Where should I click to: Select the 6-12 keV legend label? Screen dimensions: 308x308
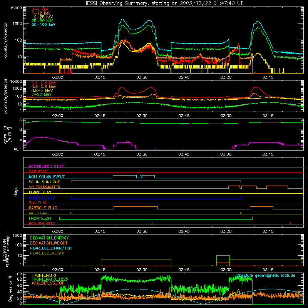[x=41, y=13]
